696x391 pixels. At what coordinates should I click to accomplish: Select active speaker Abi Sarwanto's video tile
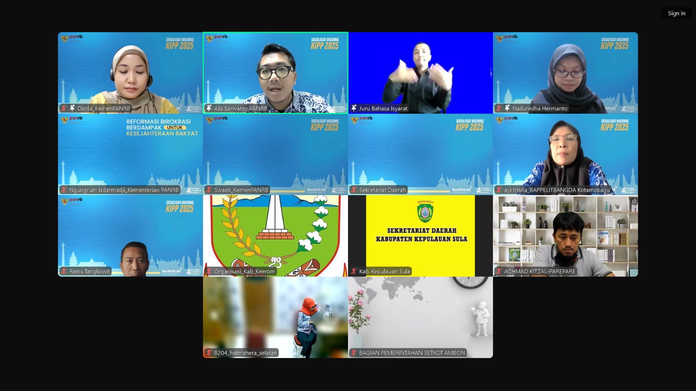275,70
